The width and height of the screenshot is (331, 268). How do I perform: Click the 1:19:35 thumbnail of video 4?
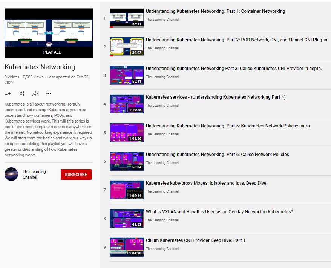pos(127,104)
